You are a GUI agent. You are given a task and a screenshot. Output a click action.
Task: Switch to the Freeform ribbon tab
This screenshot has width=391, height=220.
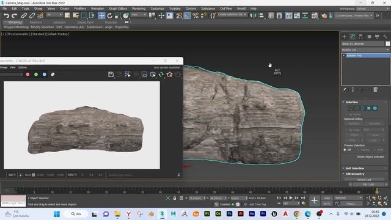point(35,22)
